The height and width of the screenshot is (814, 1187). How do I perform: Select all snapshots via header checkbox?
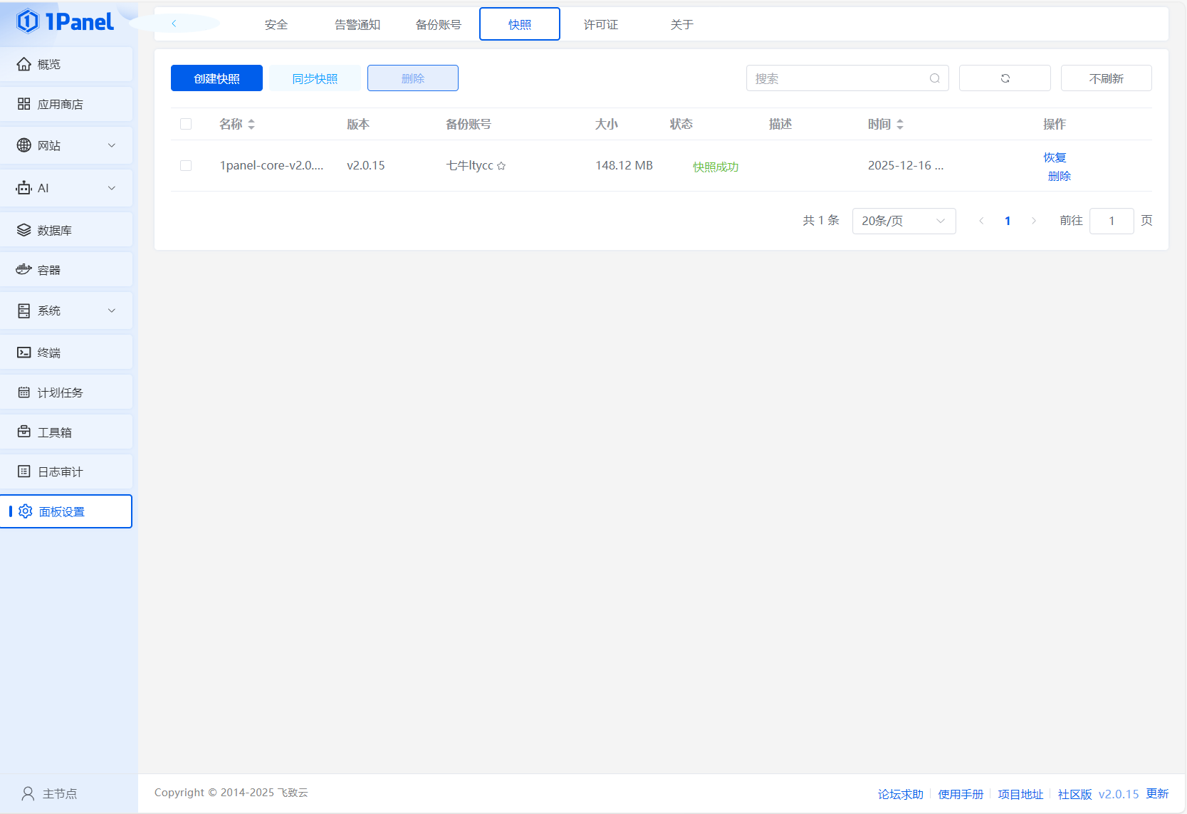click(186, 124)
